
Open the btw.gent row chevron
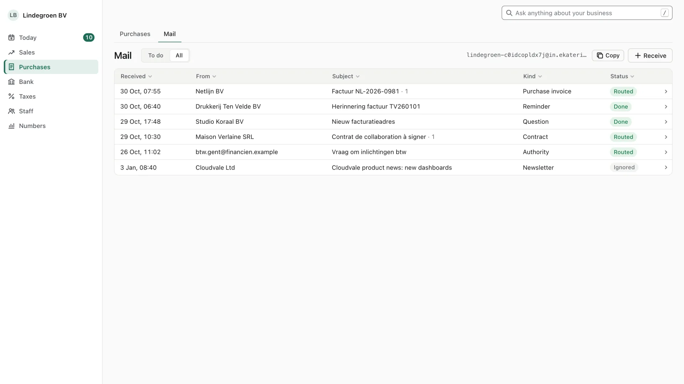click(666, 152)
